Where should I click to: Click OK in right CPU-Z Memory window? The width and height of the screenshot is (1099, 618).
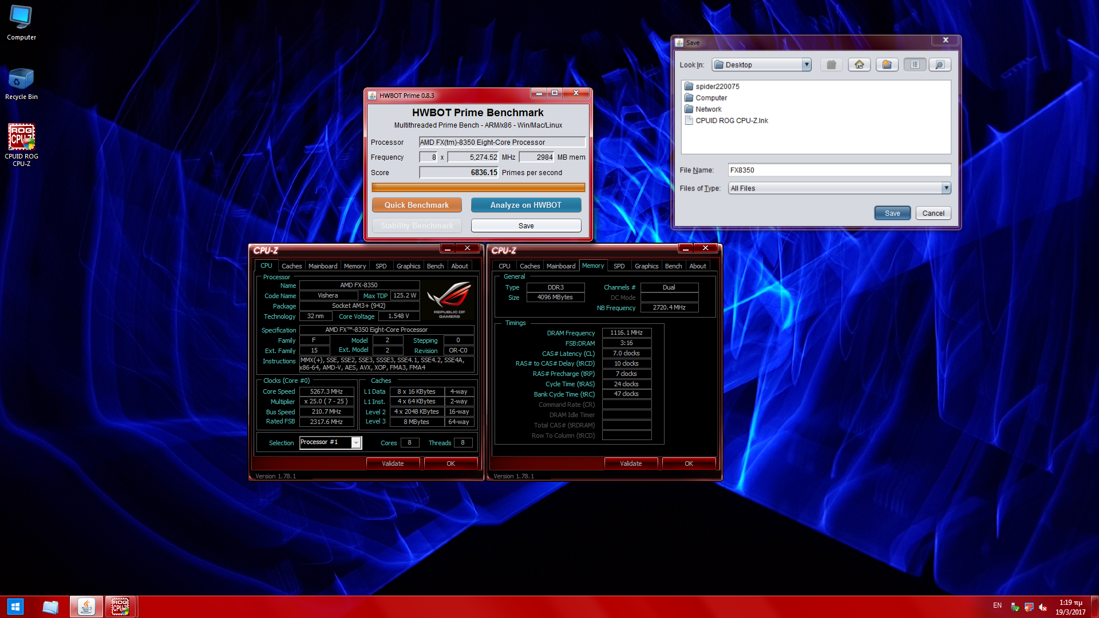[689, 463]
